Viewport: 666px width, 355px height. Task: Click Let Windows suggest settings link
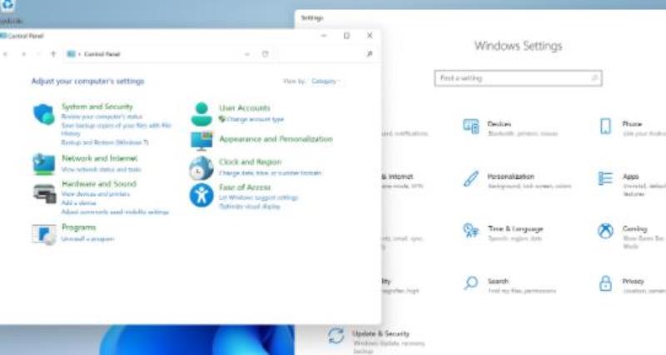(259, 197)
